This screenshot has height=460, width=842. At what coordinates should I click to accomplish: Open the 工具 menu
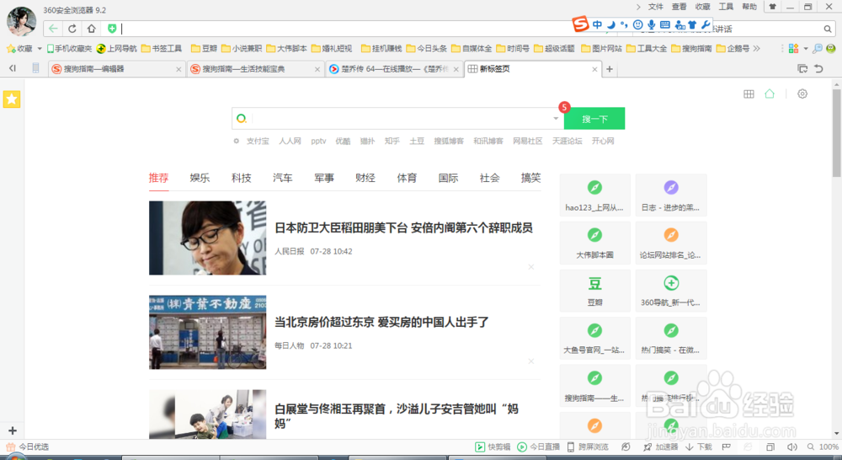tap(726, 7)
